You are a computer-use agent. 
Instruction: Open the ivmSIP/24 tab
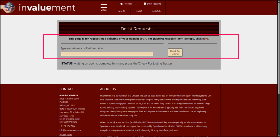pos(156,11)
